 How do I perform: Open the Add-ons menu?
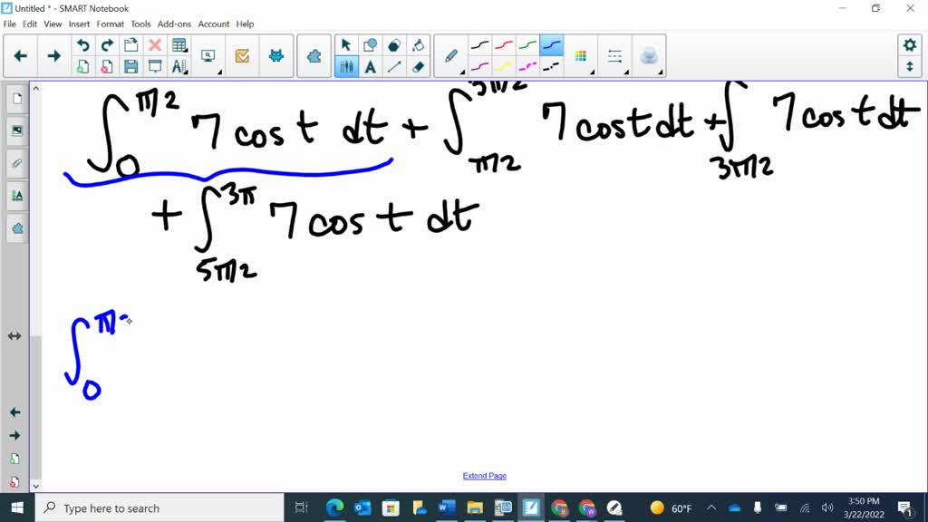tap(174, 24)
